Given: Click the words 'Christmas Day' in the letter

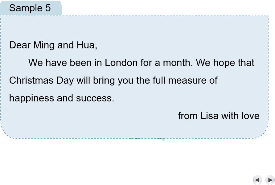Looking at the screenshot, I should pyautogui.click(x=42, y=81).
